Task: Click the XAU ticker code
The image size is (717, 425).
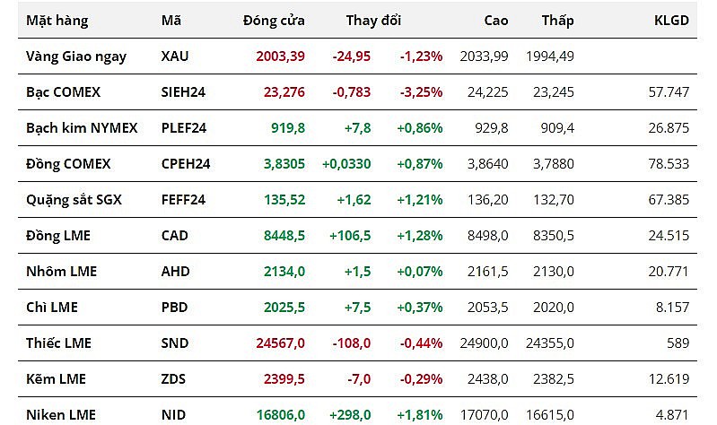Action: [x=175, y=56]
